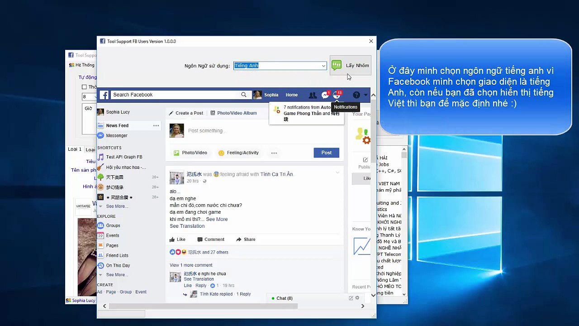The height and width of the screenshot is (326, 579).
Task: Click the Messenger icon in the left sidebar
Action: point(100,135)
